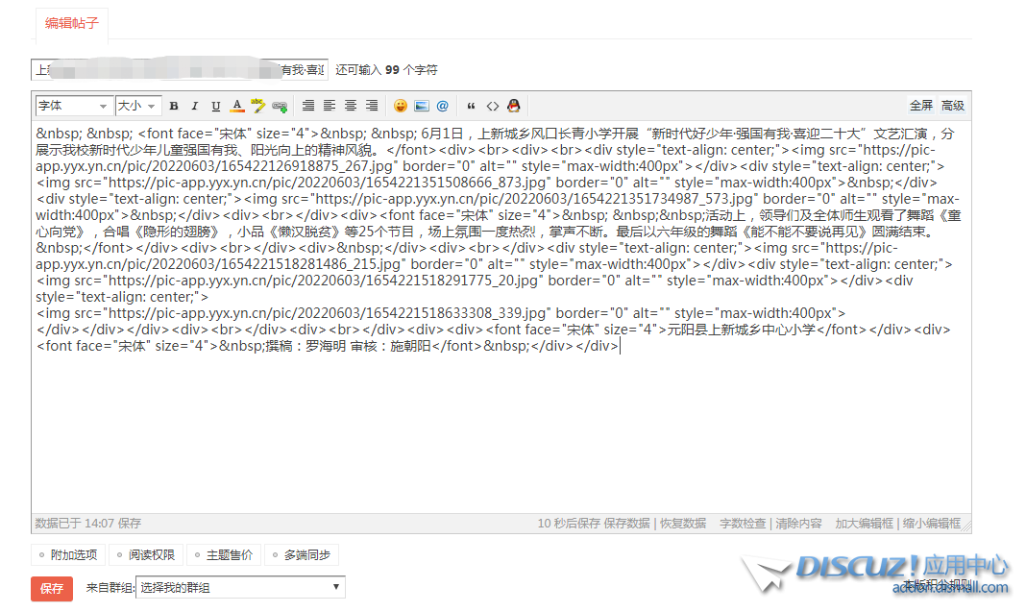Open the 选择我的群组 group dropdown
Image resolution: width=1026 pixels, height=612 pixels.
point(240,587)
